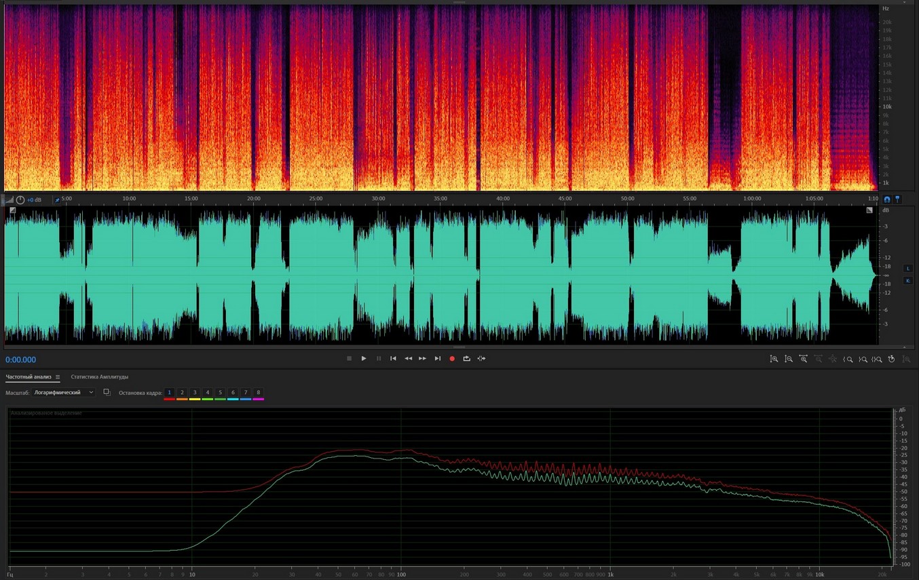The image size is (919, 580).
Task: Switch to Статистика Амплитуды tab
Action: [x=99, y=377]
